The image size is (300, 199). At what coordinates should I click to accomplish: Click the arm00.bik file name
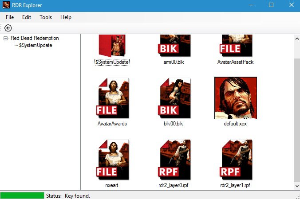174,62
